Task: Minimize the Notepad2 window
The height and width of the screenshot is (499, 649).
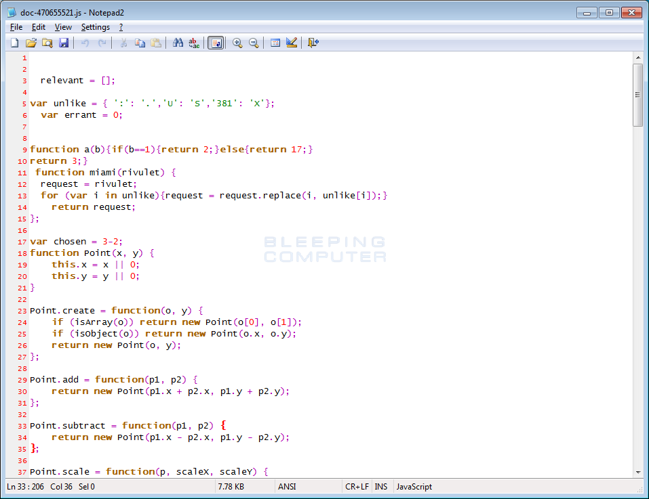Action: pos(587,12)
